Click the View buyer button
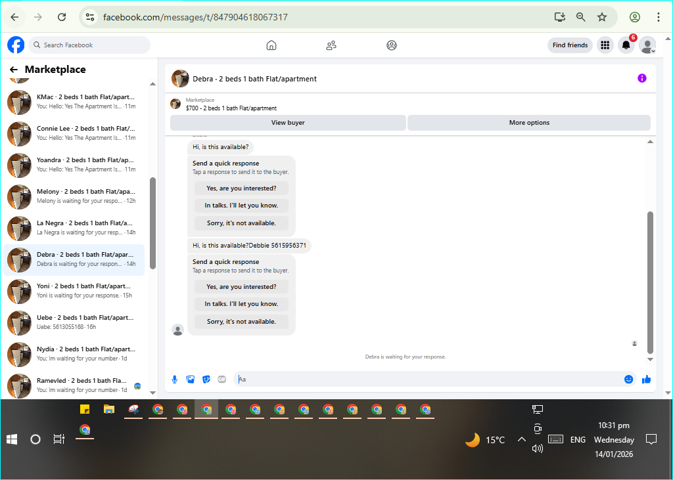Viewport: 673px width, 480px height. click(288, 123)
